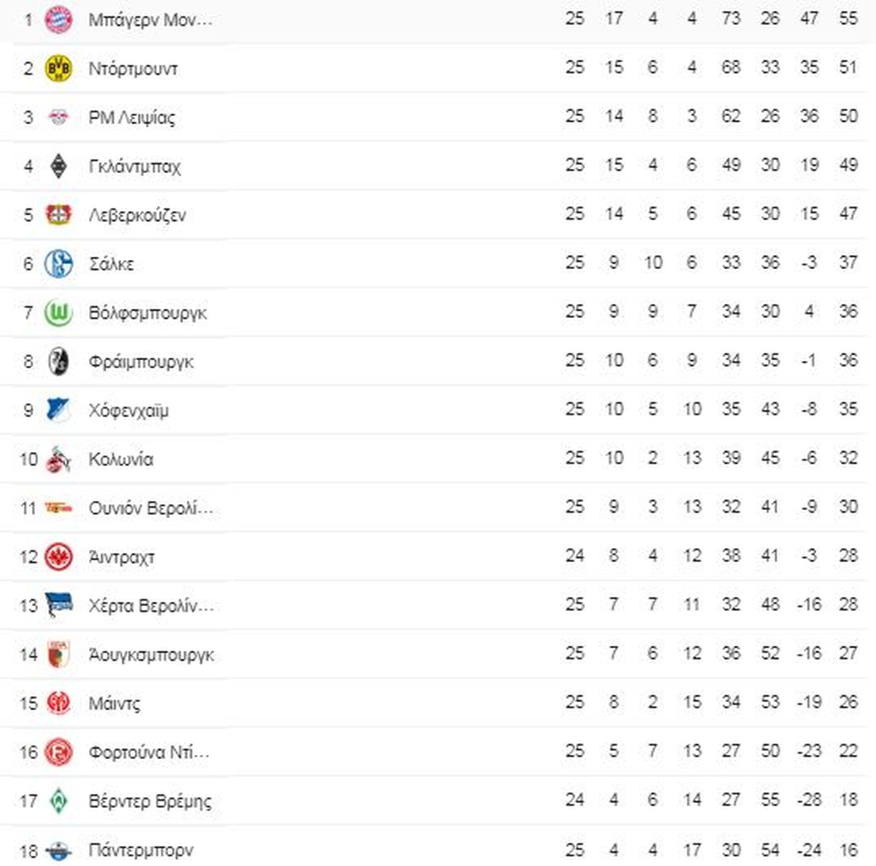This screenshot has width=876, height=866.
Task: Click the Köln goat crest
Action: pos(58,459)
